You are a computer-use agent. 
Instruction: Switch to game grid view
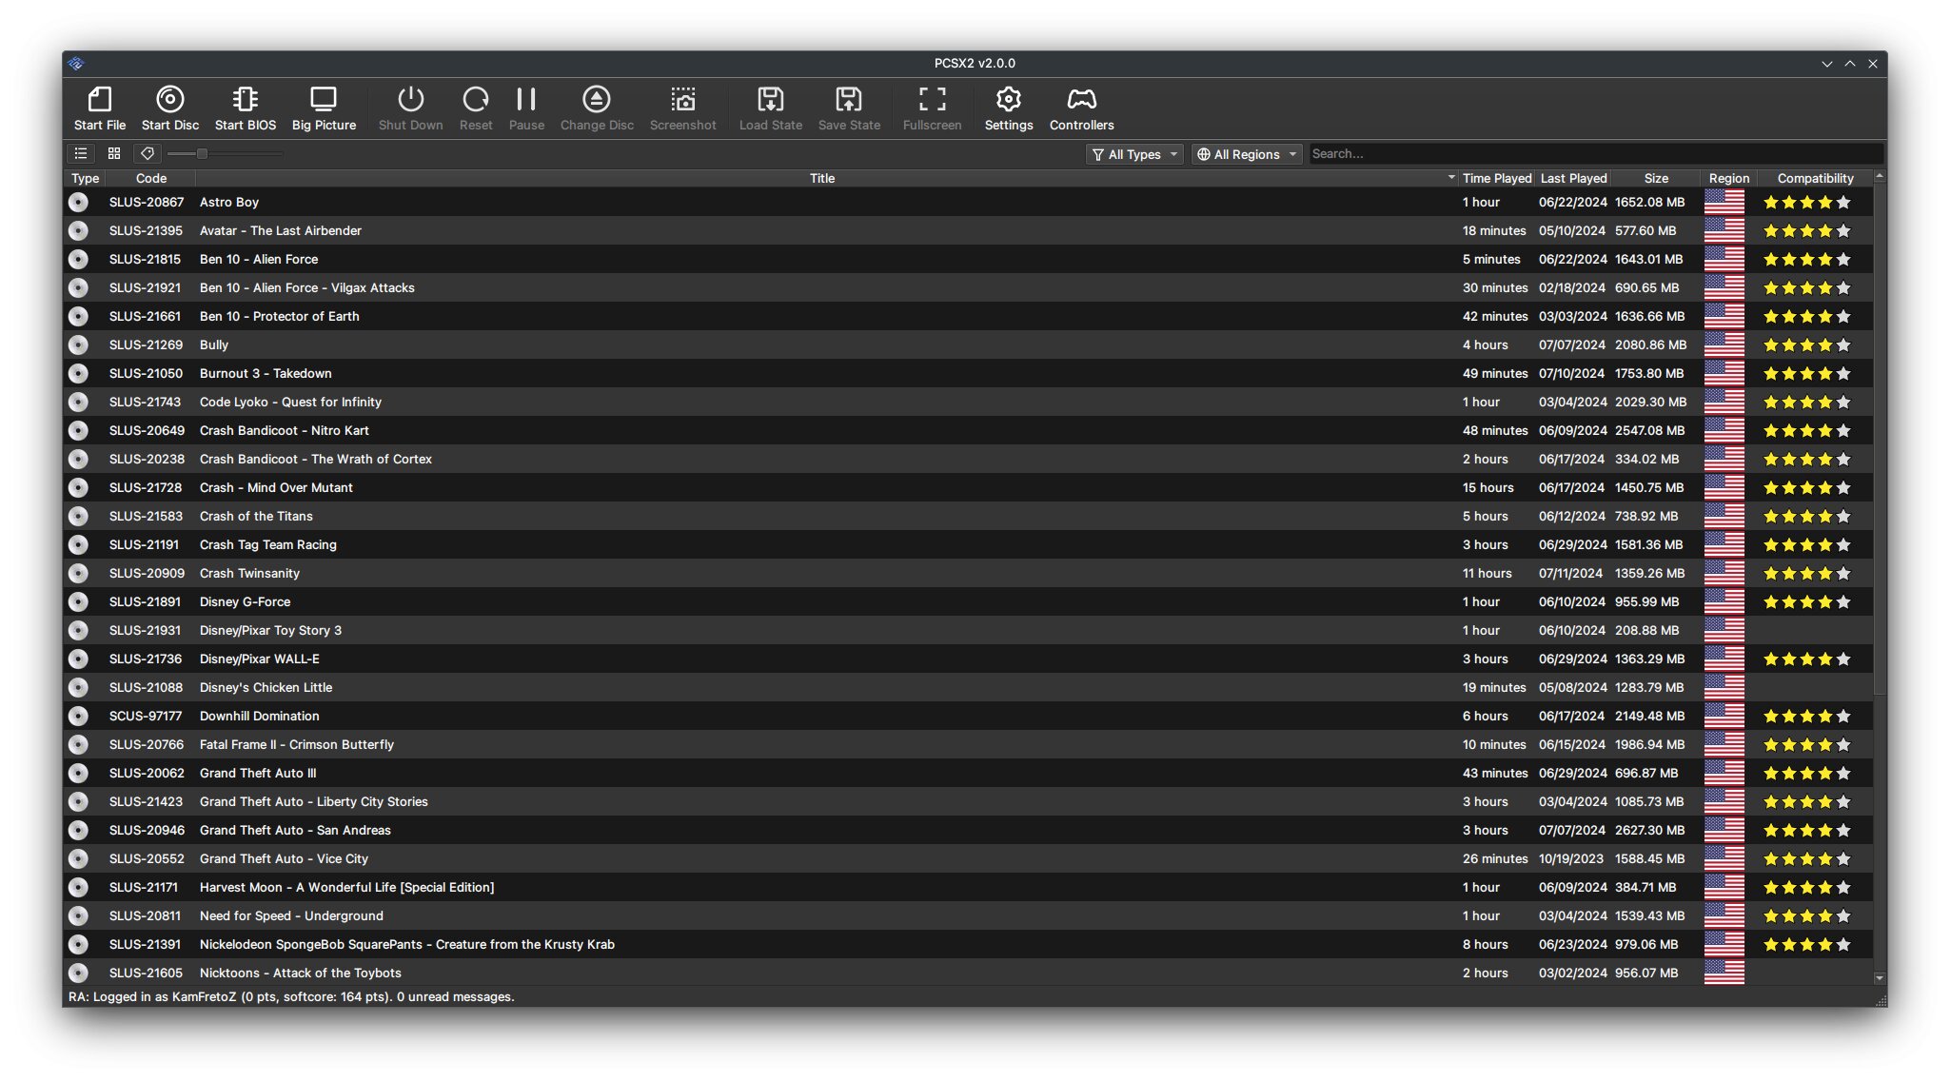point(114,153)
